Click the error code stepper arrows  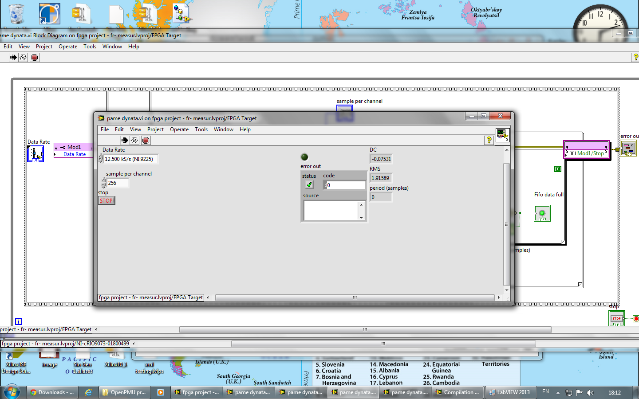(x=325, y=185)
